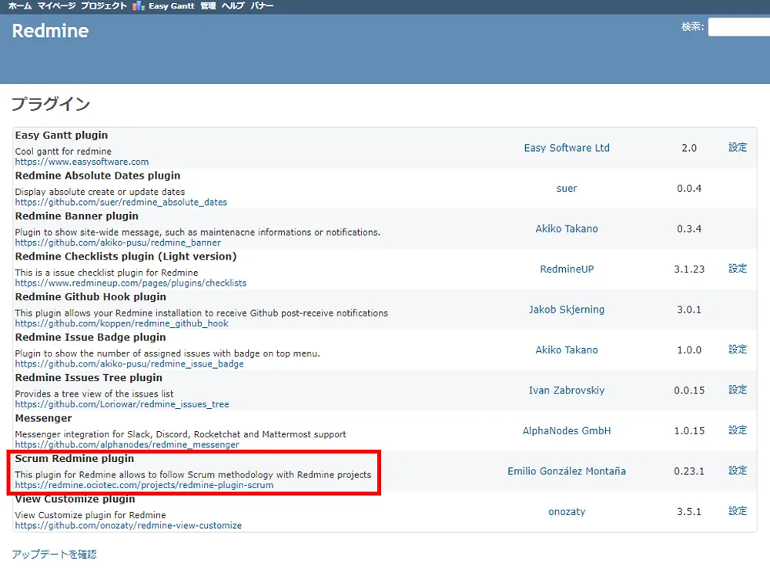Click version 0.0.4 value
770x569 pixels.
pyautogui.click(x=689, y=188)
